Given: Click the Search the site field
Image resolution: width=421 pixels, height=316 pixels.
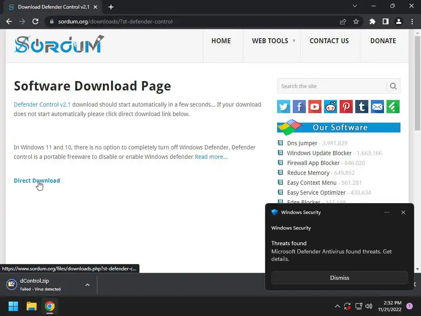Looking at the screenshot, I should pos(332,86).
